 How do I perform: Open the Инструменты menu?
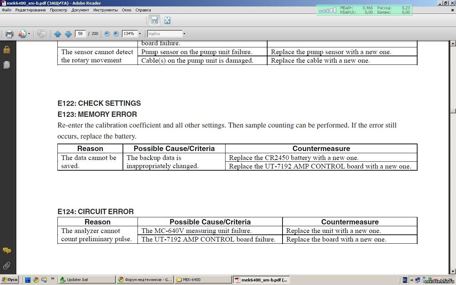(105, 10)
